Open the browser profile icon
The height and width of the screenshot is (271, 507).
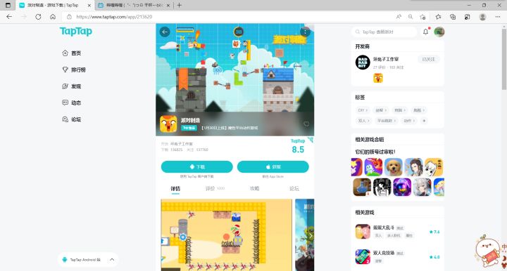pos(482,17)
